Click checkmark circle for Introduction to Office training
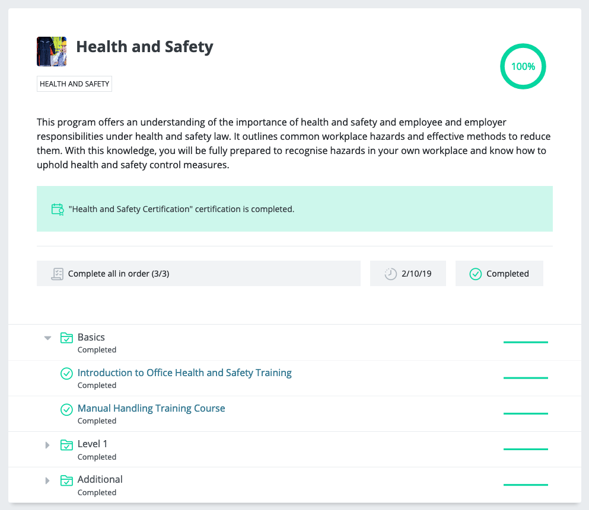 point(66,373)
